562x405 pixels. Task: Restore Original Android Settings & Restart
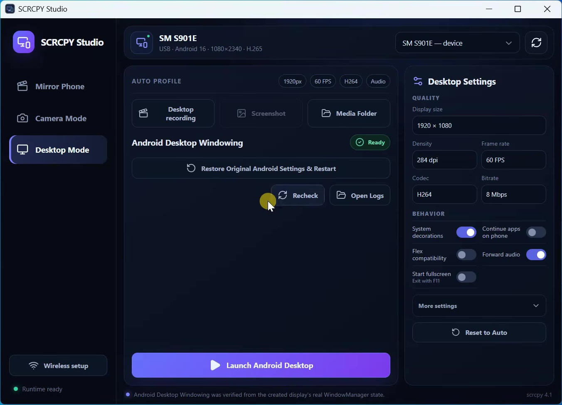[x=261, y=168]
